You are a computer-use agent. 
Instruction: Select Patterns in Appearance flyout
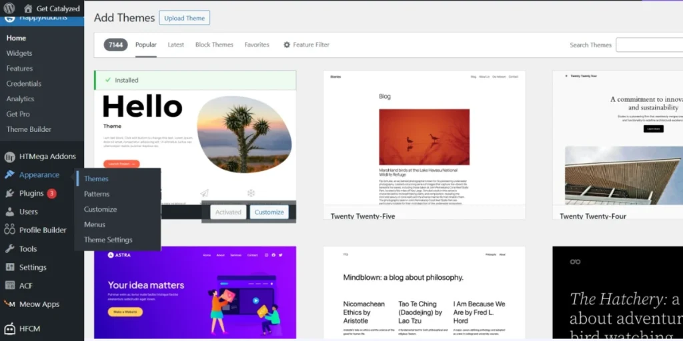tap(97, 194)
